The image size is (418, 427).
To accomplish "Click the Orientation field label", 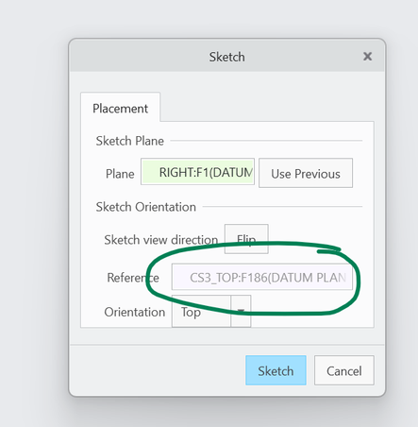I will [x=135, y=312].
